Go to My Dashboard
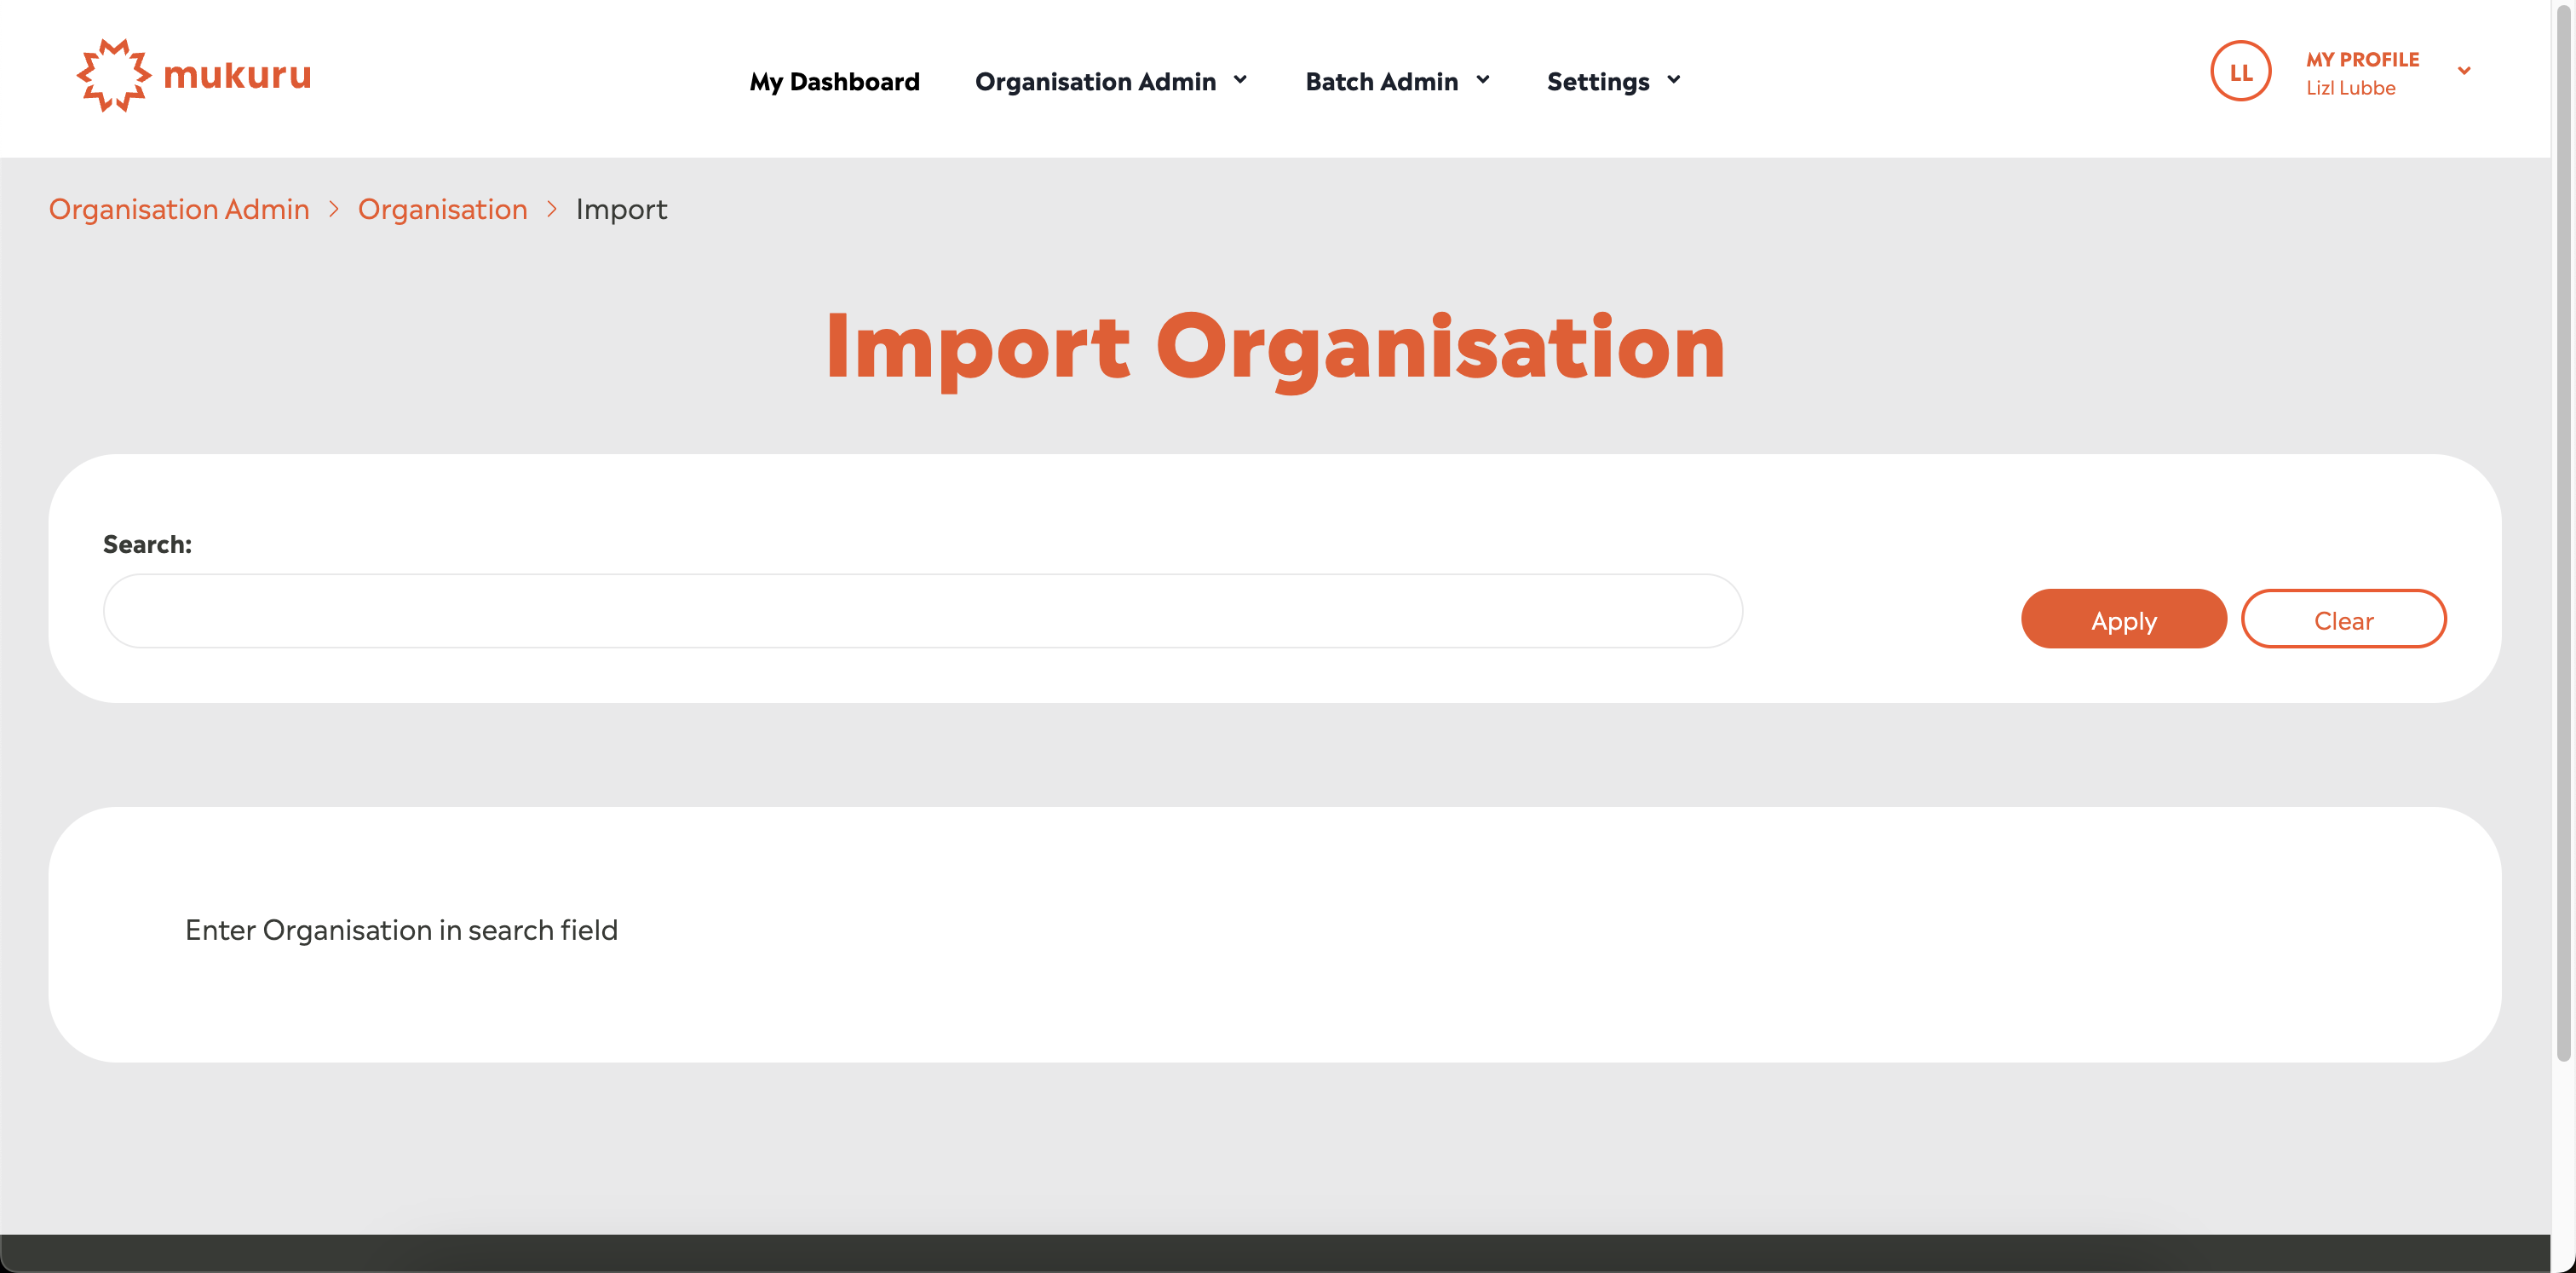This screenshot has width=2576, height=1273. click(834, 81)
